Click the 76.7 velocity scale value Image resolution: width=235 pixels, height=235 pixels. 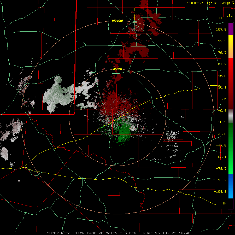pos(222,52)
